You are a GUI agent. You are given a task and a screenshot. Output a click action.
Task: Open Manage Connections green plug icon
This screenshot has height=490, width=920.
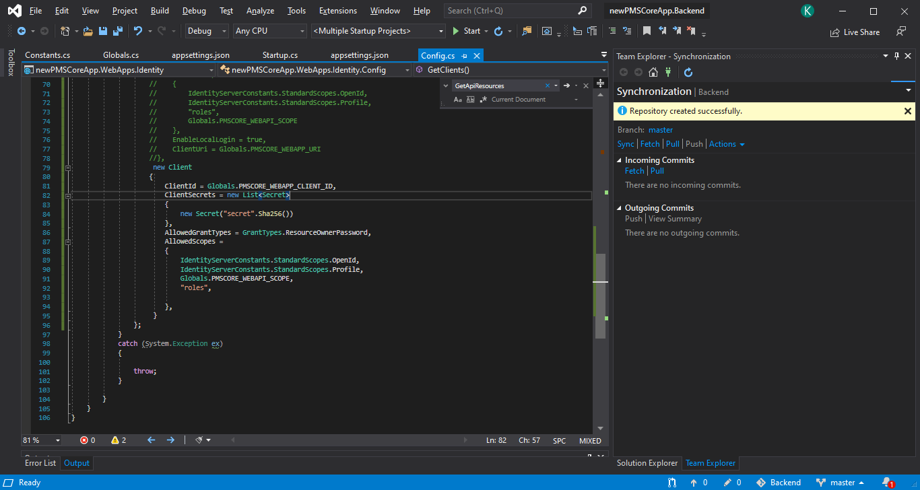pyautogui.click(x=668, y=73)
